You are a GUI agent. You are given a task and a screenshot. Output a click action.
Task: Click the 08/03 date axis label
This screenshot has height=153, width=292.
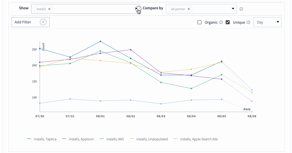(x=161, y=116)
